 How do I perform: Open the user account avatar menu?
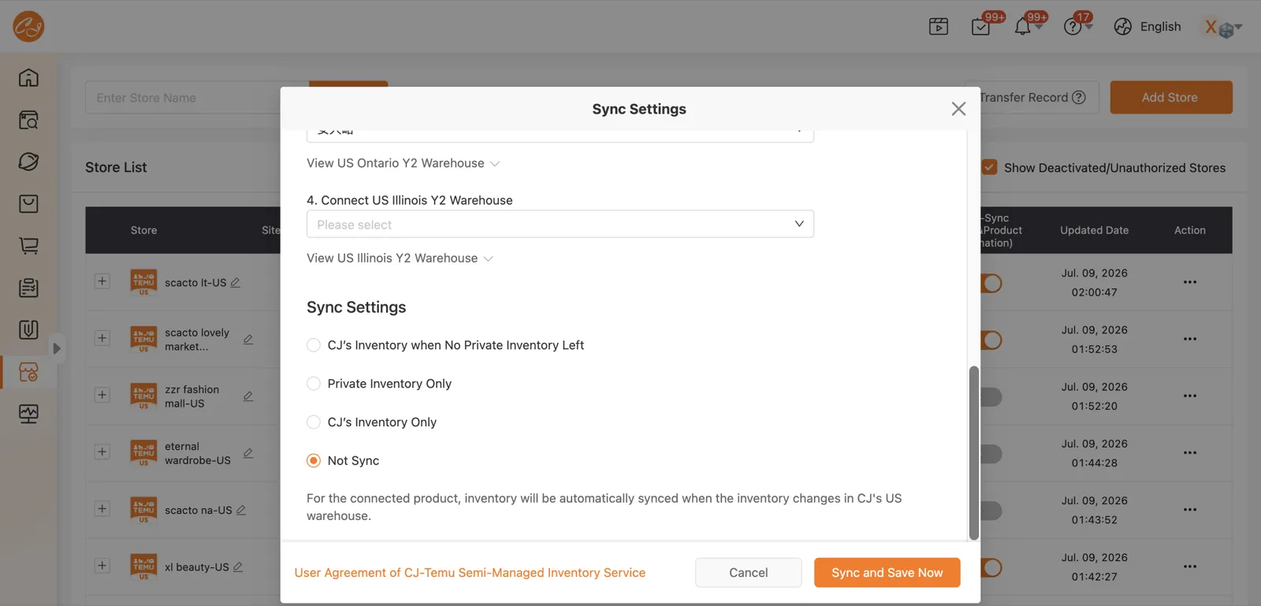coord(1222,28)
